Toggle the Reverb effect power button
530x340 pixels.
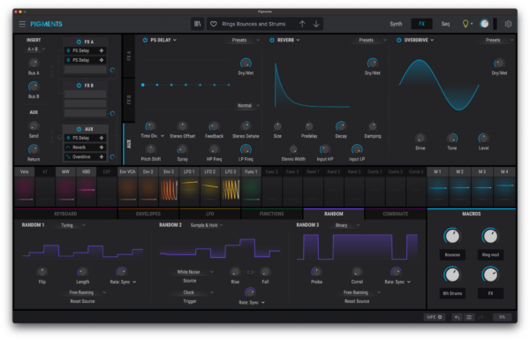[272, 40]
